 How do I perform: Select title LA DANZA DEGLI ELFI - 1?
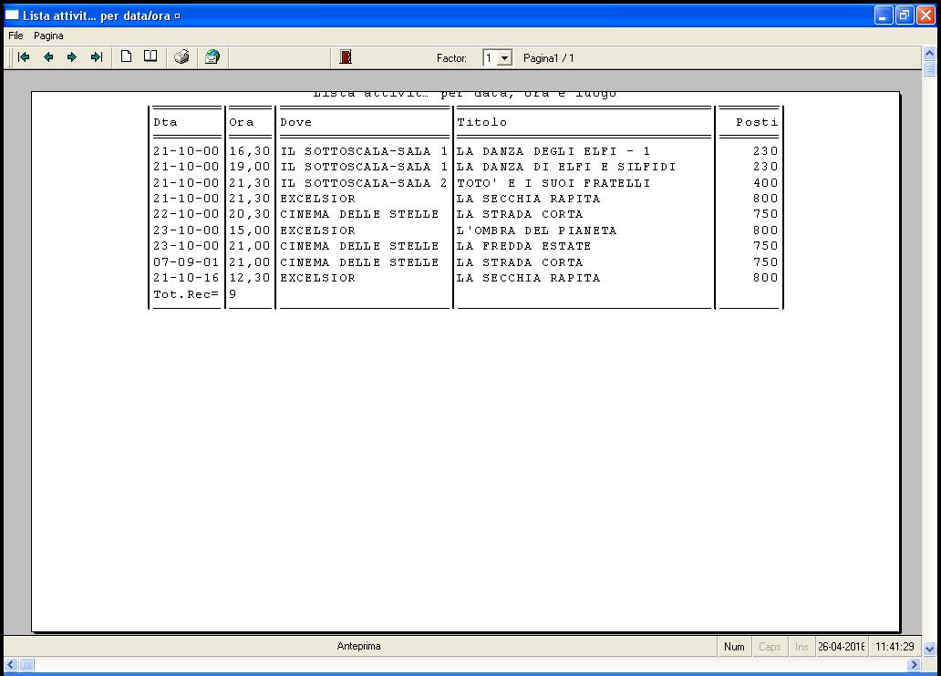click(553, 151)
